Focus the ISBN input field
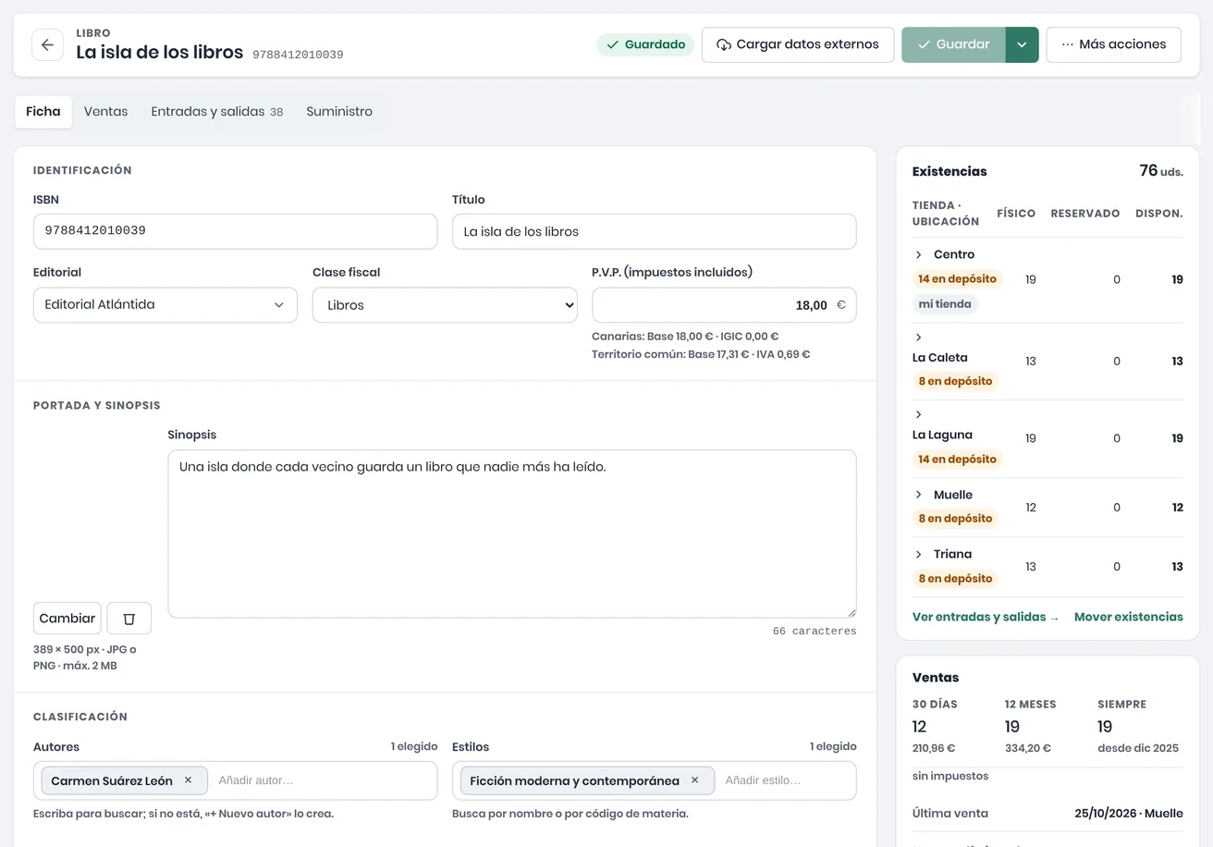 tap(235, 231)
